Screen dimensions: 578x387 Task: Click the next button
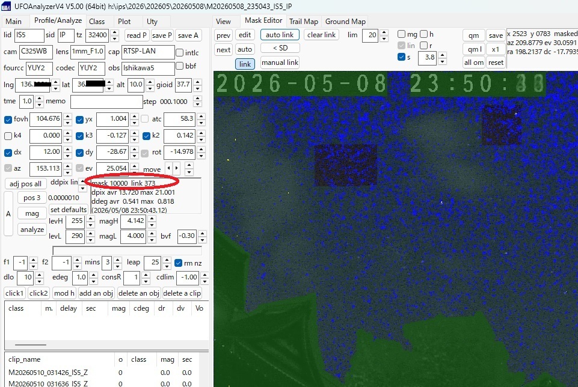click(223, 50)
